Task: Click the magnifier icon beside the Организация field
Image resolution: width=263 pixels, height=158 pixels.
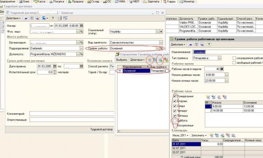Action: tap(82, 43)
